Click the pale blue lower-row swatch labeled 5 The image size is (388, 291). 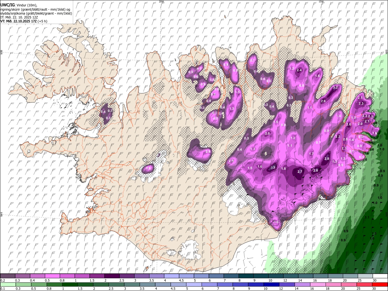tap(194, 285)
